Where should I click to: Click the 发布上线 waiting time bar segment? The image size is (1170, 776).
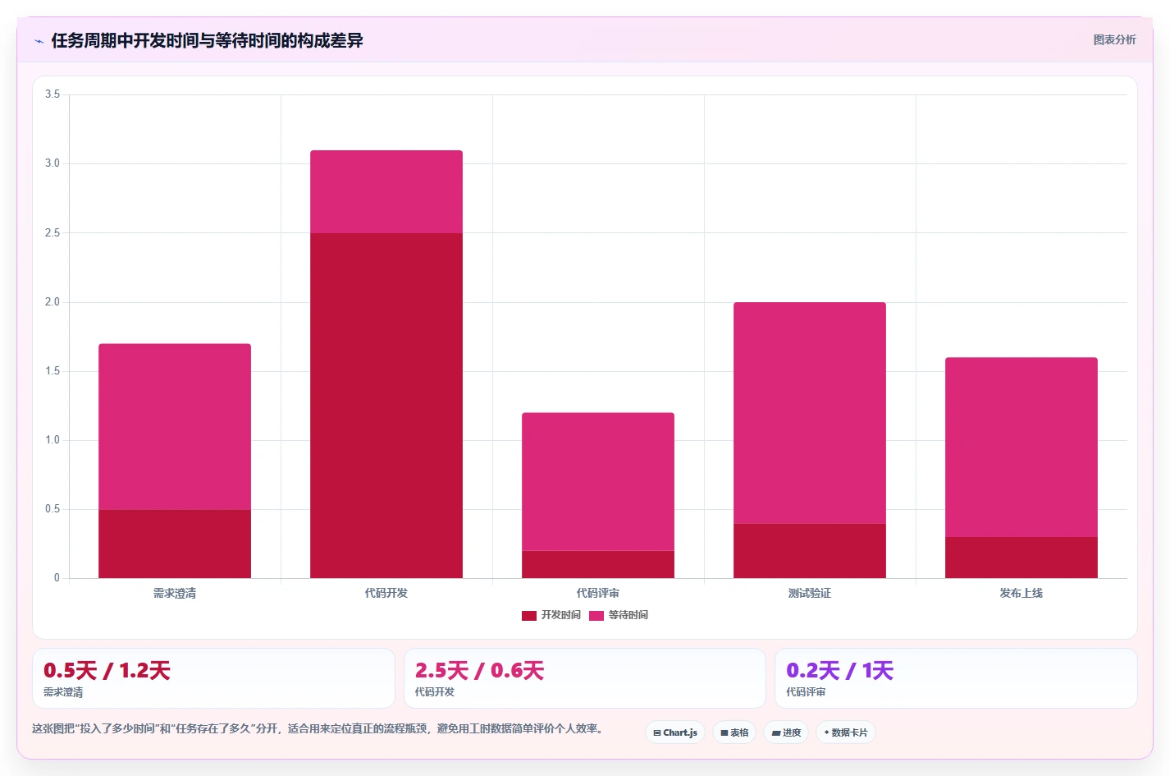point(1021,447)
